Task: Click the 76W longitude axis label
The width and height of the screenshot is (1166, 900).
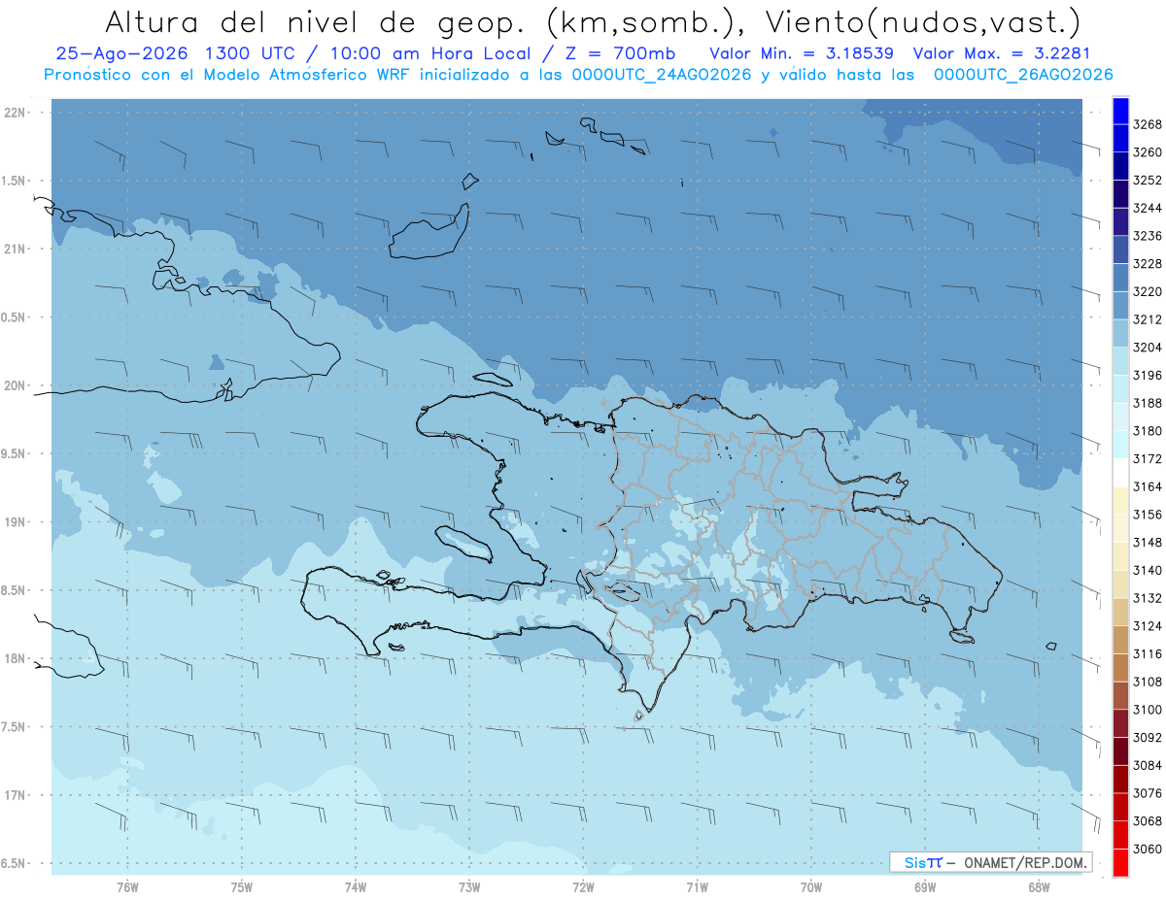Action: (x=127, y=887)
